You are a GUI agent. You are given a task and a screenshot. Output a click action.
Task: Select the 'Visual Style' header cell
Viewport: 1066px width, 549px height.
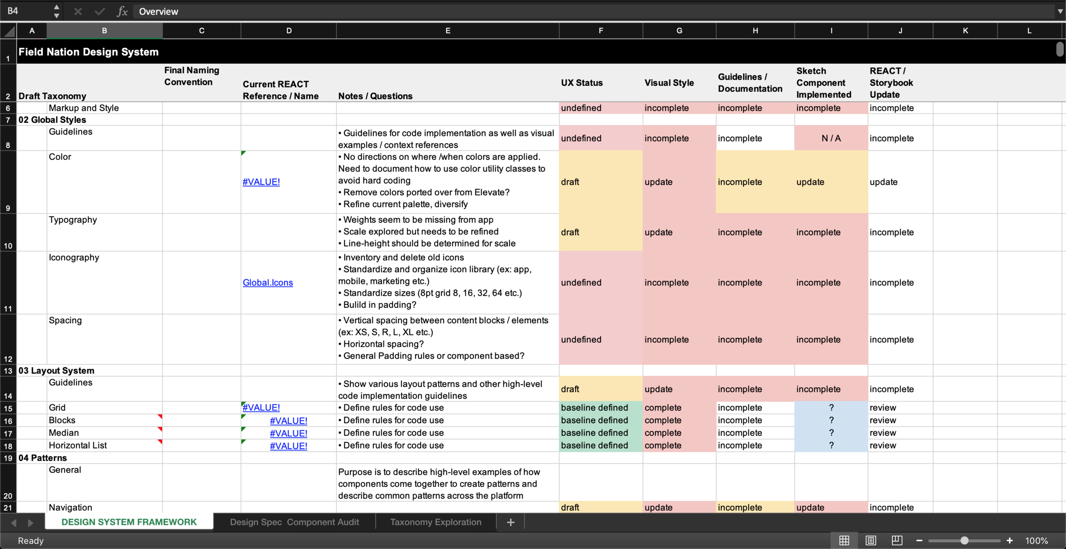pos(679,83)
